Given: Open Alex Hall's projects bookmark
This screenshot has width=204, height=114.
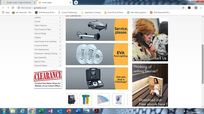Looking at the screenshot, I should [137, 13].
